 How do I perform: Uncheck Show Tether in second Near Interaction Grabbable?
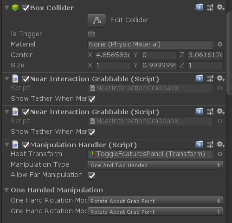[x=91, y=132]
